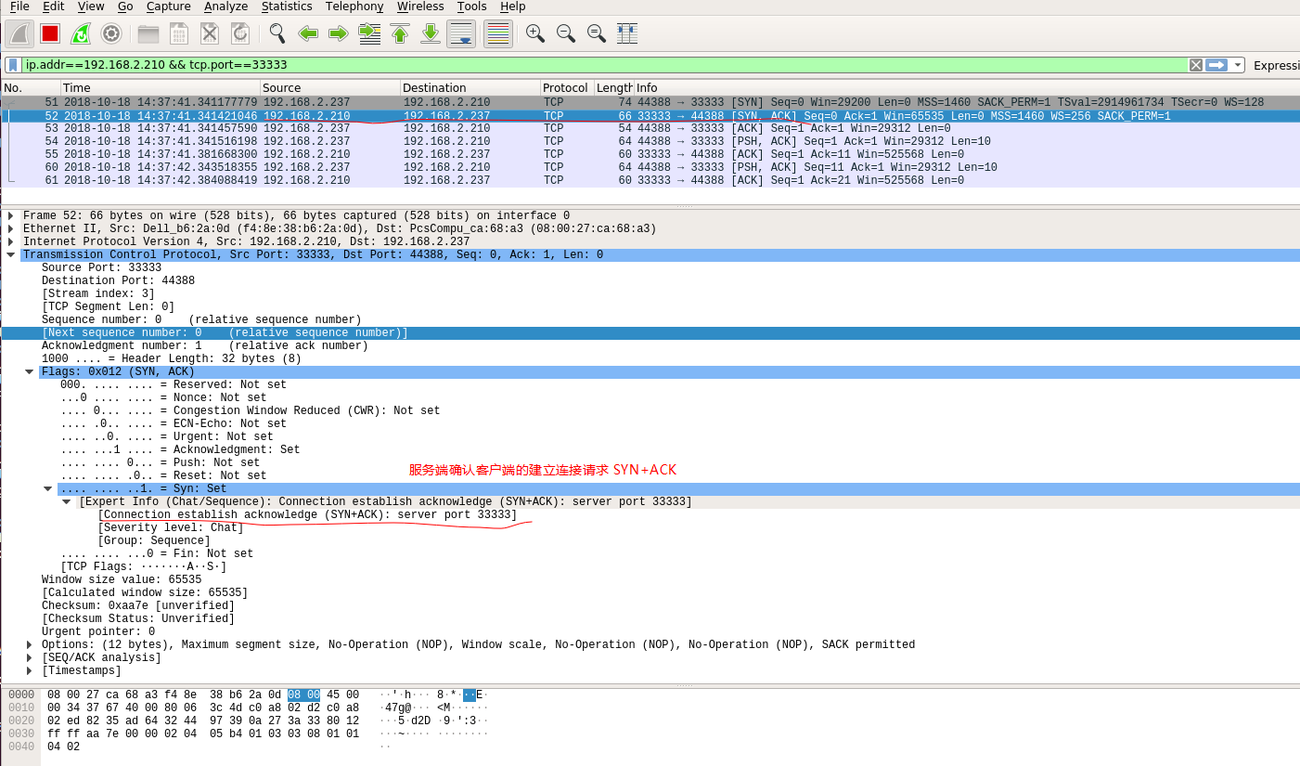Open the Wireless menu
This screenshot has width=1300, height=766.
click(420, 6)
